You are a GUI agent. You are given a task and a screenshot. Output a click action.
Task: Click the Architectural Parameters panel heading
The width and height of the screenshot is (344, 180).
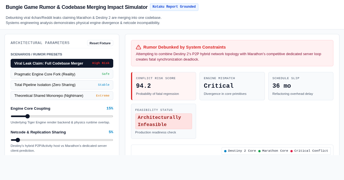[40, 43]
